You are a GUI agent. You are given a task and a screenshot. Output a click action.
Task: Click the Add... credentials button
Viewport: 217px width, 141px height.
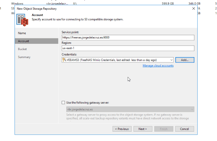[x=185, y=60]
